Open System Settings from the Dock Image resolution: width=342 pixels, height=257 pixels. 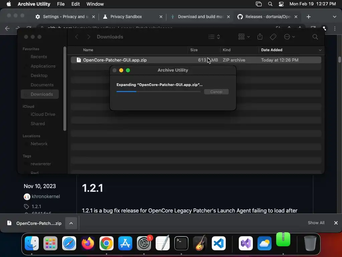point(144,243)
